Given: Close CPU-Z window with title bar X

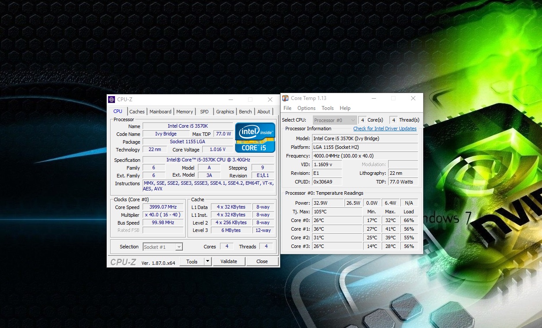Looking at the screenshot, I should coord(270,100).
